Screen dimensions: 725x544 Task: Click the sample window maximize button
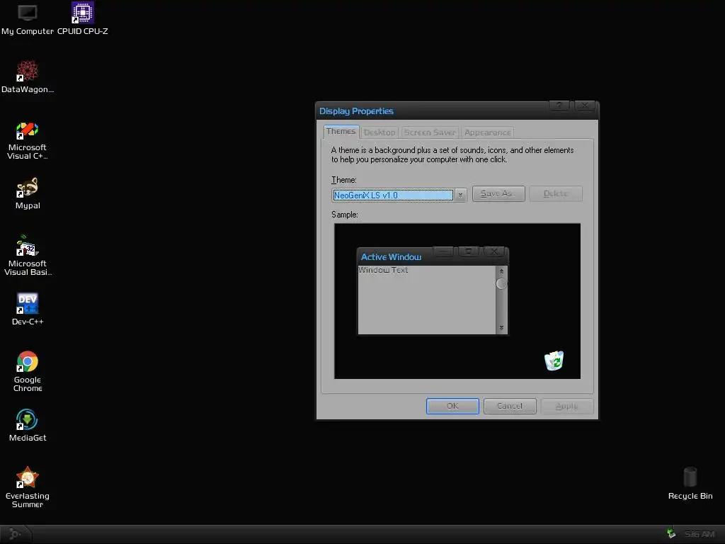point(469,251)
